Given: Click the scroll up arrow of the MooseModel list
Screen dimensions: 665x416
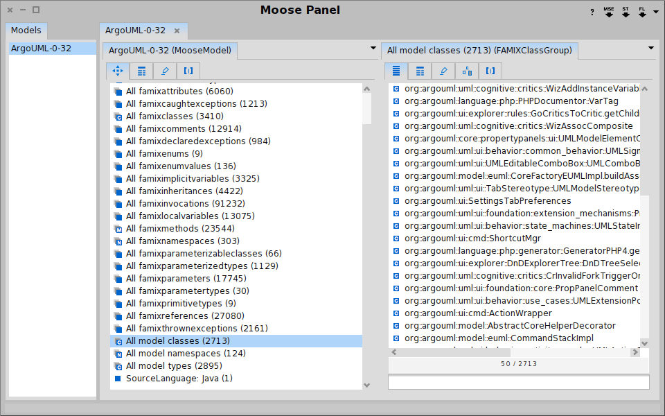Looking at the screenshot, I should pos(367,89).
